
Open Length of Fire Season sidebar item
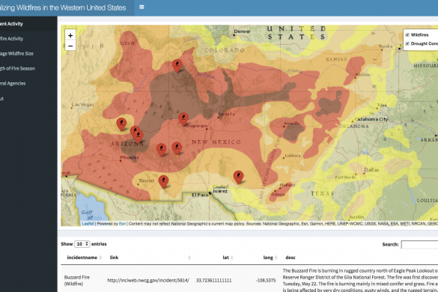click(18, 68)
